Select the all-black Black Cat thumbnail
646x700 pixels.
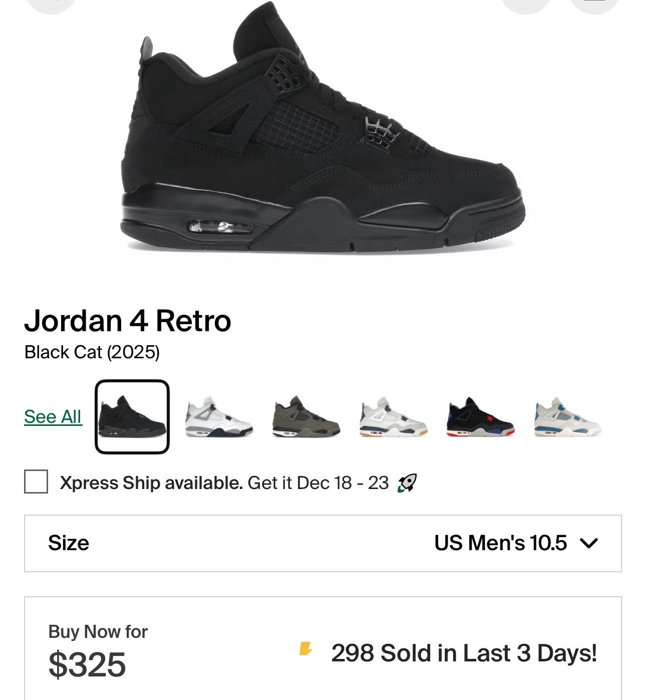132,417
